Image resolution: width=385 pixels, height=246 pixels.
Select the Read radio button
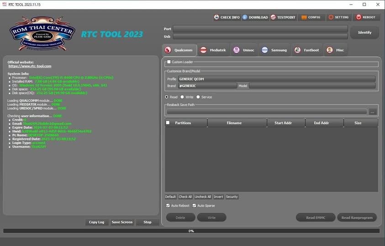(x=167, y=97)
